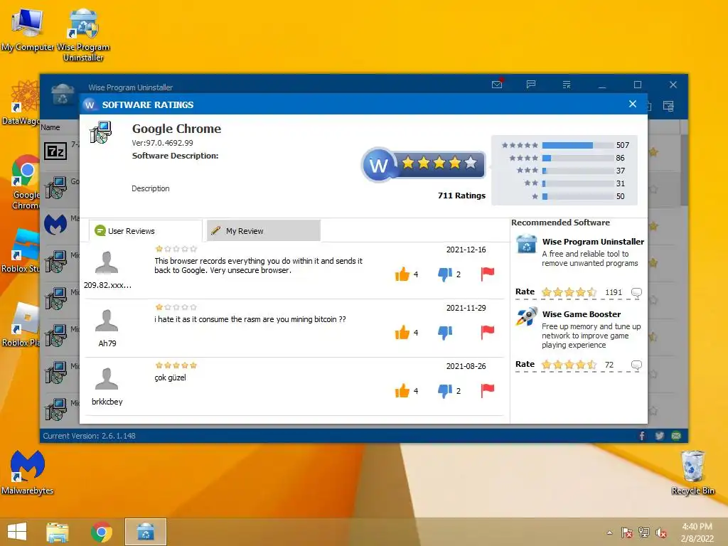Select My Computer desktop icon

coord(28,29)
